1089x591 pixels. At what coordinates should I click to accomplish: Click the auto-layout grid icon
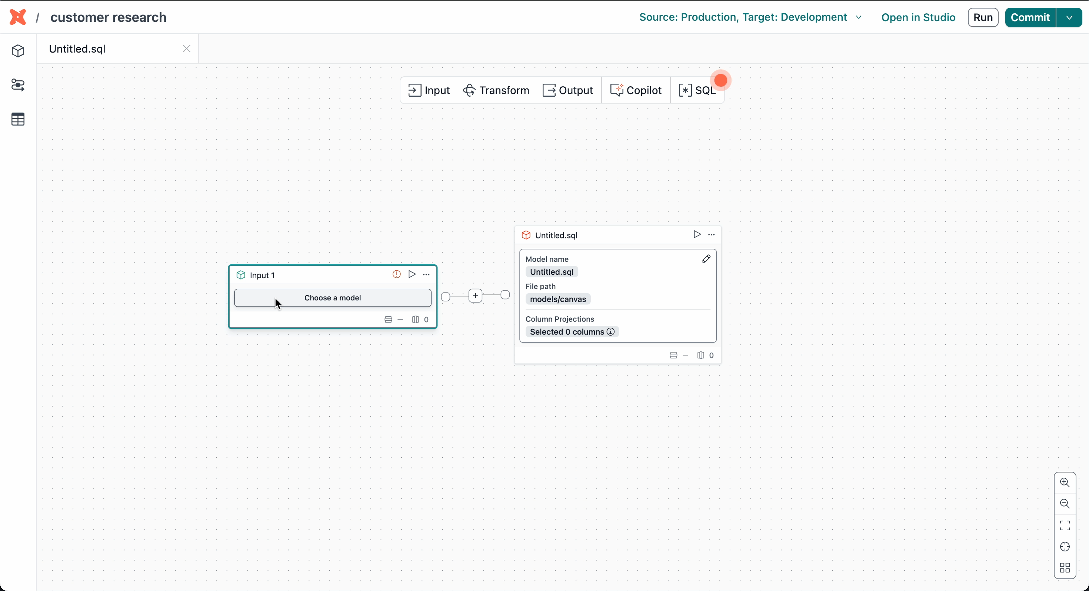point(1065,568)
